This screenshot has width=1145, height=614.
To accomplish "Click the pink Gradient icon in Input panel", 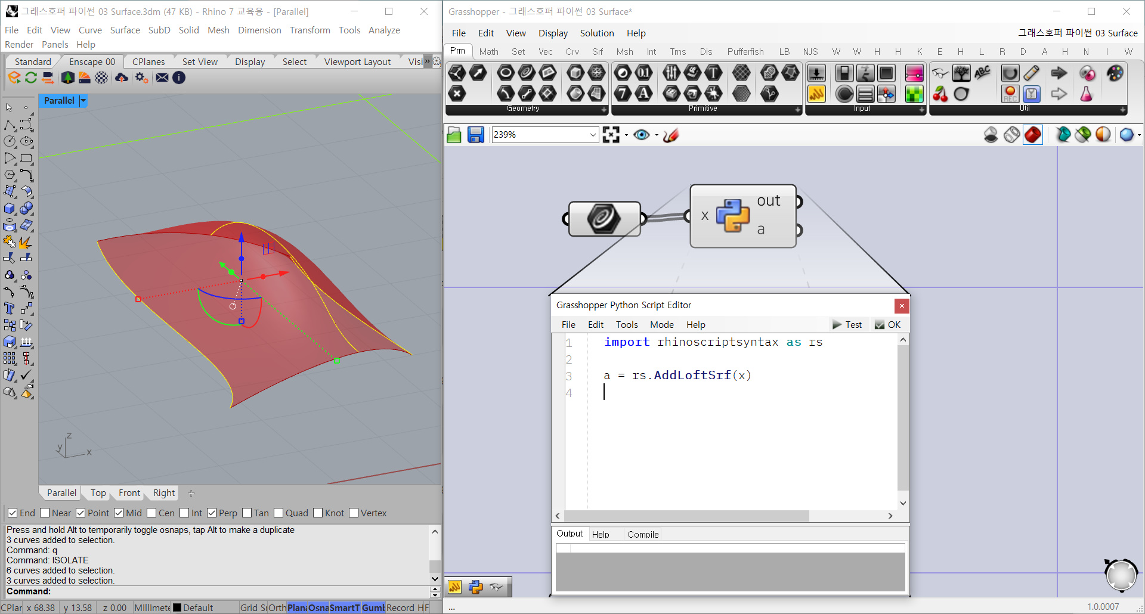I will point(914,73).
